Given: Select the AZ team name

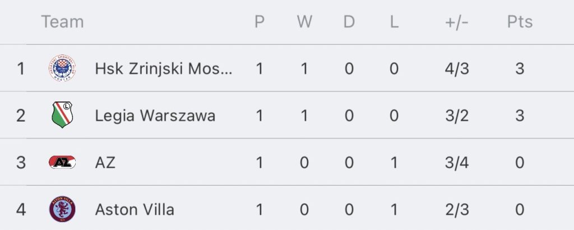Looking at the screenshot, I should [x=105, y=163].
